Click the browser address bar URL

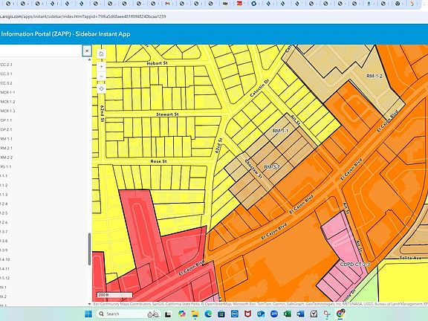83,16
